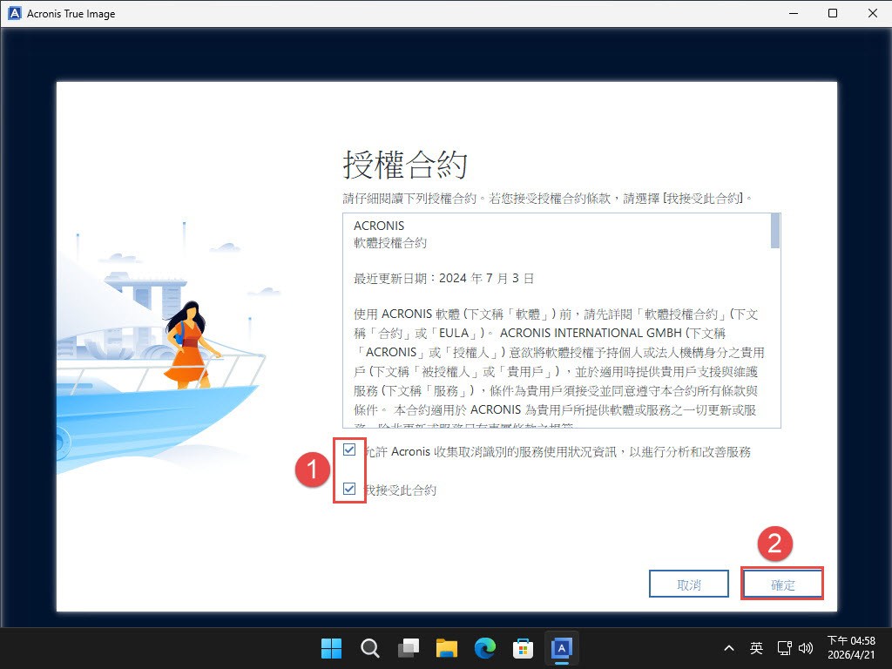This screenshot has height=669, width=892.
Task: Check the 我接受此合約 checkbox
Action: [x=349, y=489]
